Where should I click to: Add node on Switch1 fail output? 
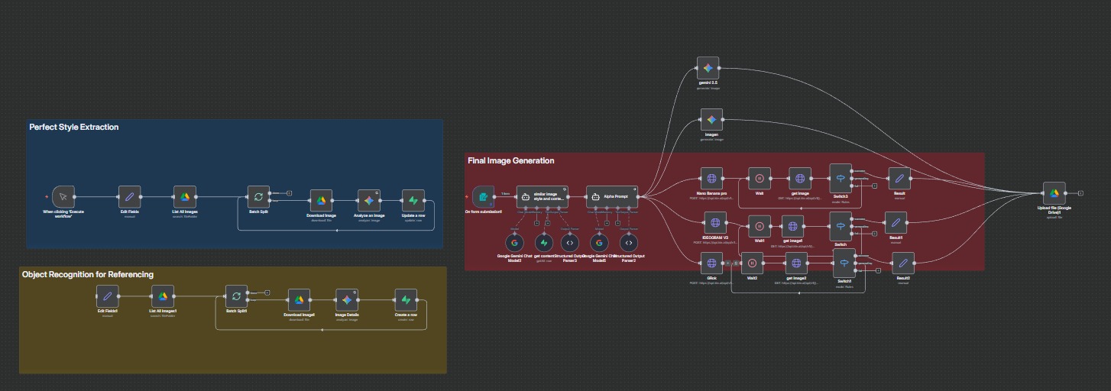(879, 270)
